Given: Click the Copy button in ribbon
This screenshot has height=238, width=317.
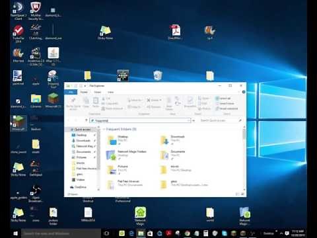Looking at the screenshot, I should point(86,102).
